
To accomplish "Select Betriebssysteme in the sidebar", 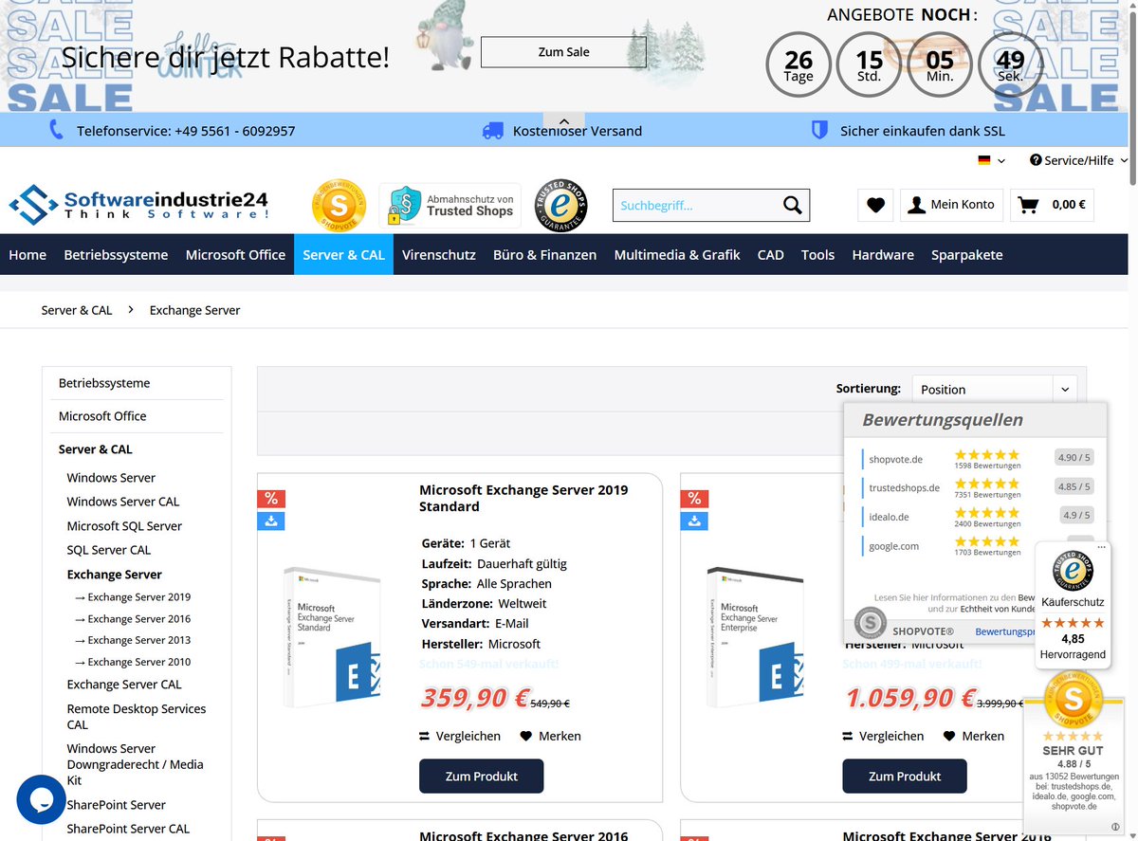I will [x=104, y=383].
